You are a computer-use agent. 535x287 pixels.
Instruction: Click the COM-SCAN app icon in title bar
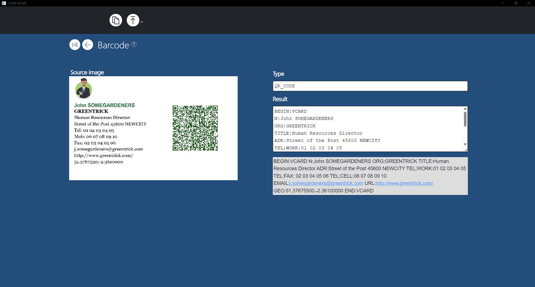pos(4,3)
